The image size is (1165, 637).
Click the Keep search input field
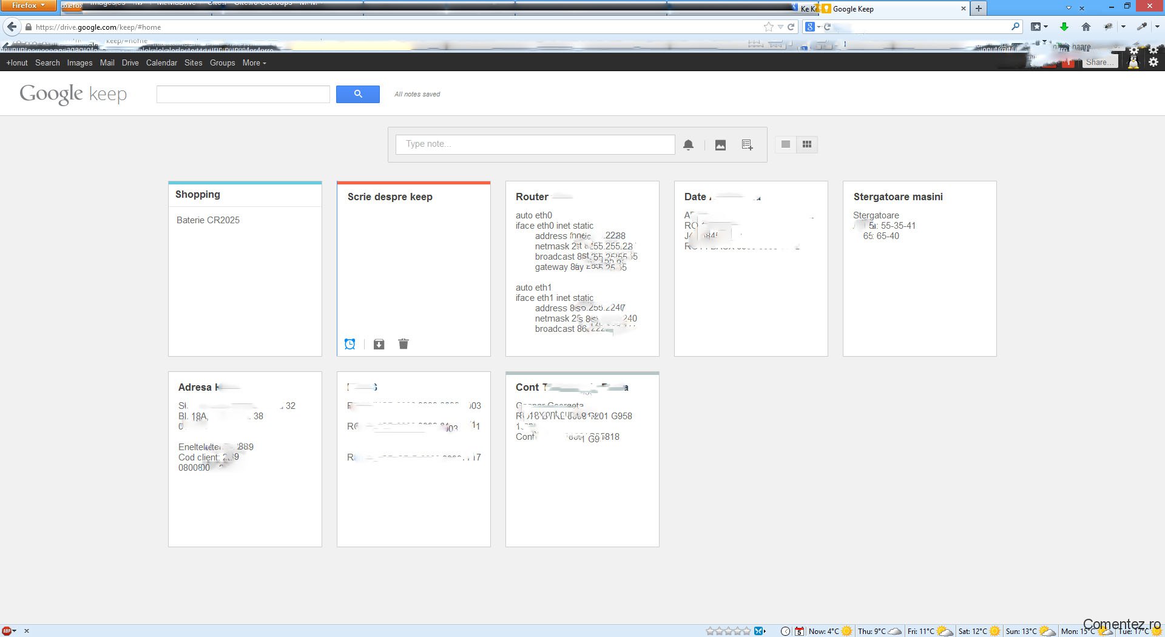(x=243, y=94)
